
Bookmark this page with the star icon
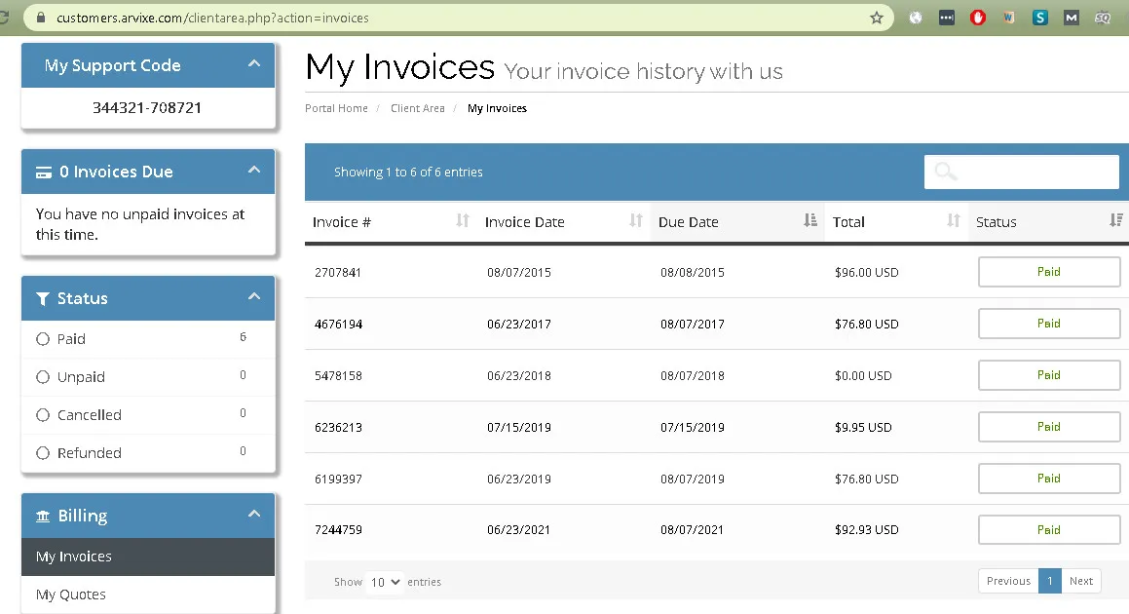click(x=876, y=18)
